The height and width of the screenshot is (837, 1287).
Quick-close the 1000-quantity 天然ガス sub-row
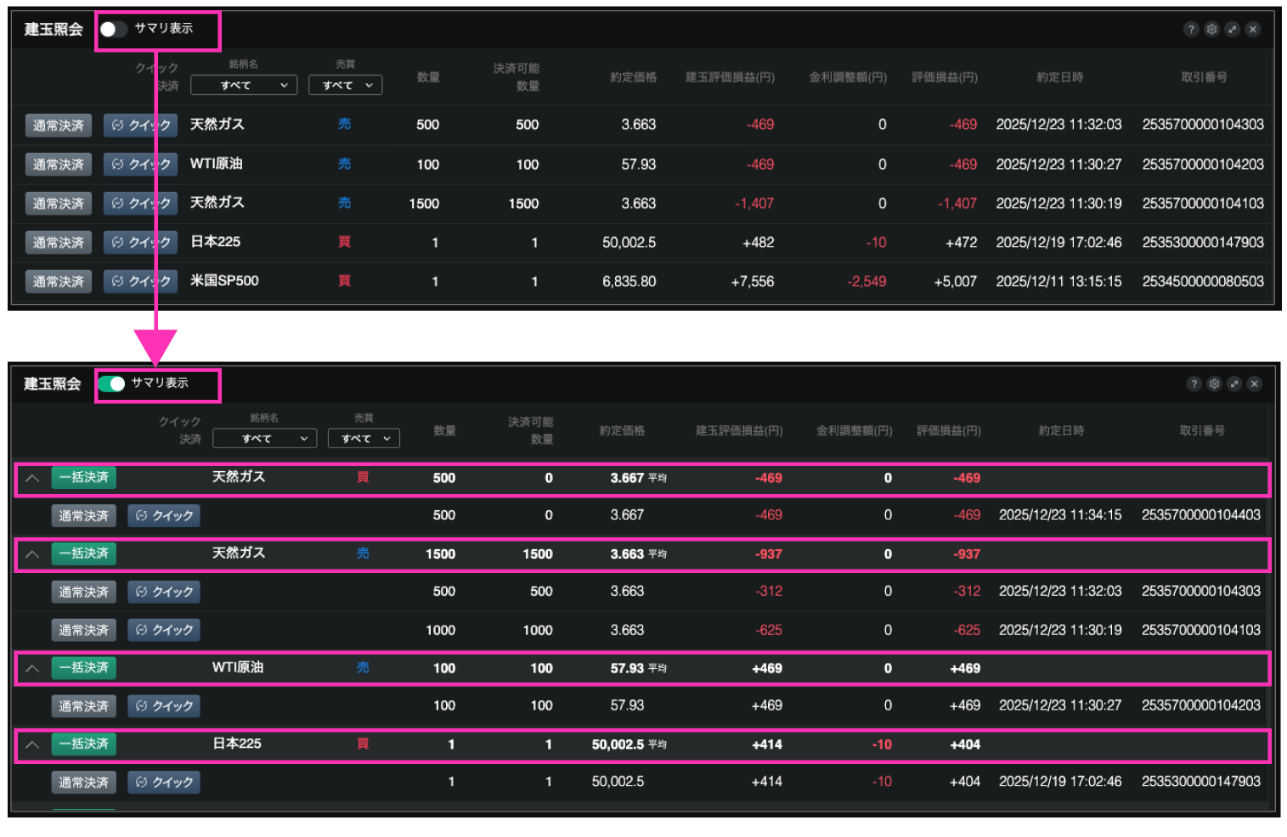(x=164, y=630)
